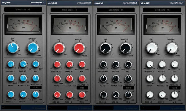Click the VU meter on the blue strip
The image size is (186, 111).
(23, 25)
